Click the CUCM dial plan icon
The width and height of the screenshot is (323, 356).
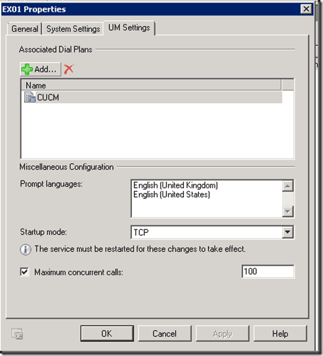30,97
